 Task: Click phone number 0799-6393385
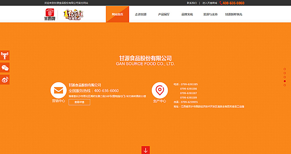coord(189,84)
